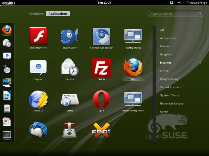The width and height of the screenshot is (209, 156).
Task: Select the Empathy chat icon in the dash
Action: tap(7, 56)
